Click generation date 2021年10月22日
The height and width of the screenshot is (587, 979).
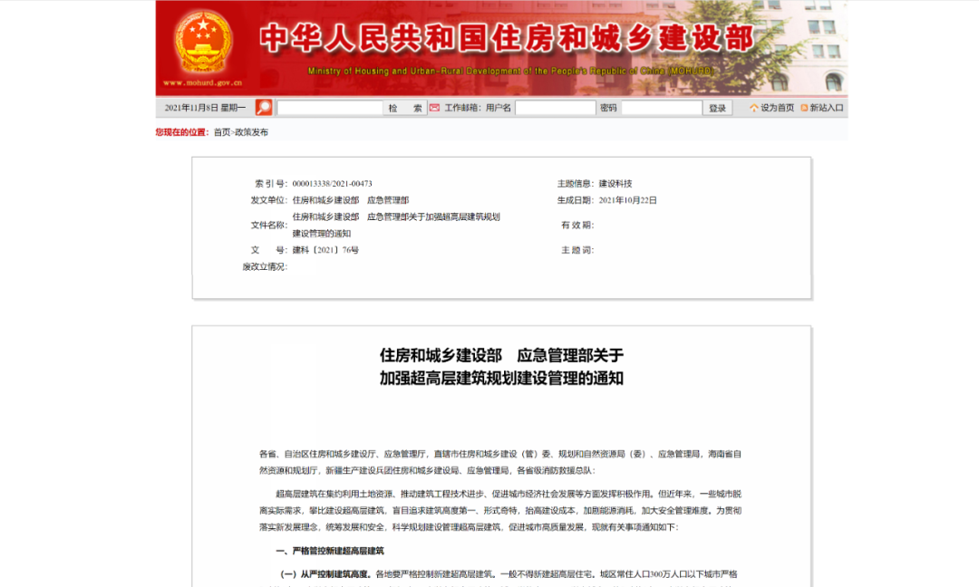pyautogui.click(x=627, y=200)
